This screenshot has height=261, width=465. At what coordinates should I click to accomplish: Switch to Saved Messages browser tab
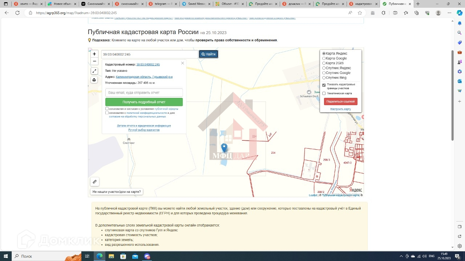(195, 4)
